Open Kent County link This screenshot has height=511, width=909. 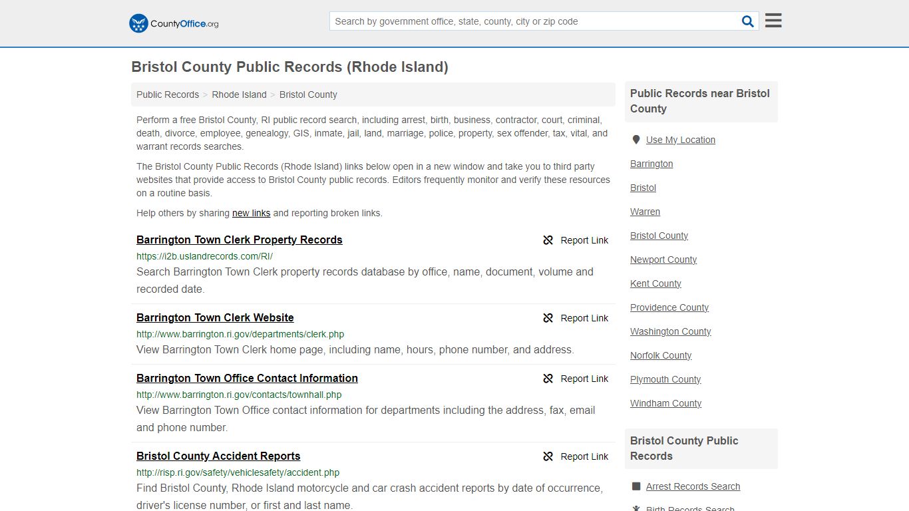(x=655, y=283)
